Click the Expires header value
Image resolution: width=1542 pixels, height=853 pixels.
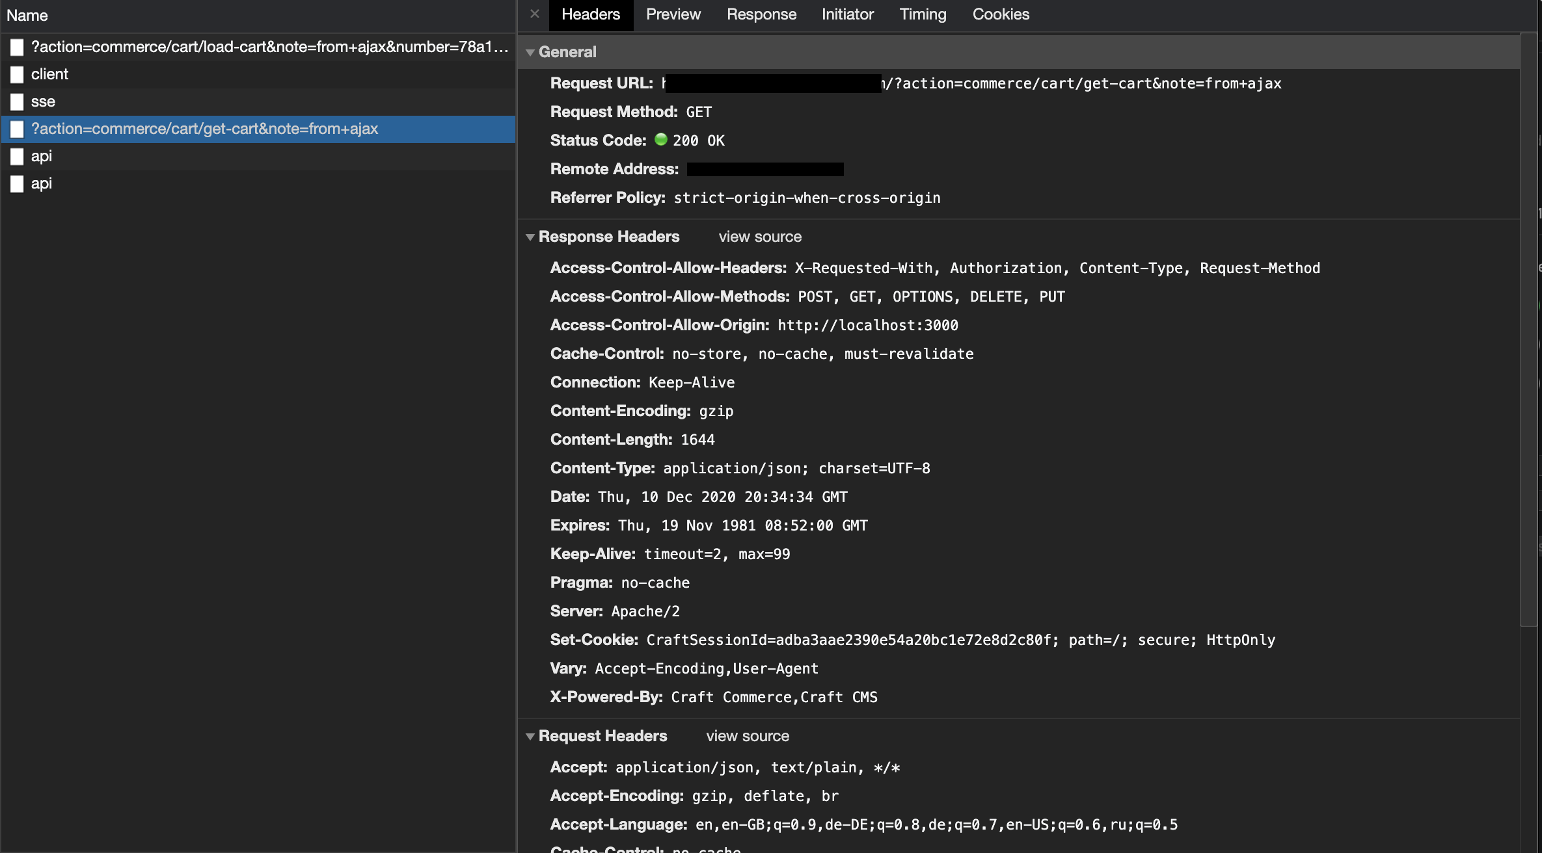click(x=743, y=525)
